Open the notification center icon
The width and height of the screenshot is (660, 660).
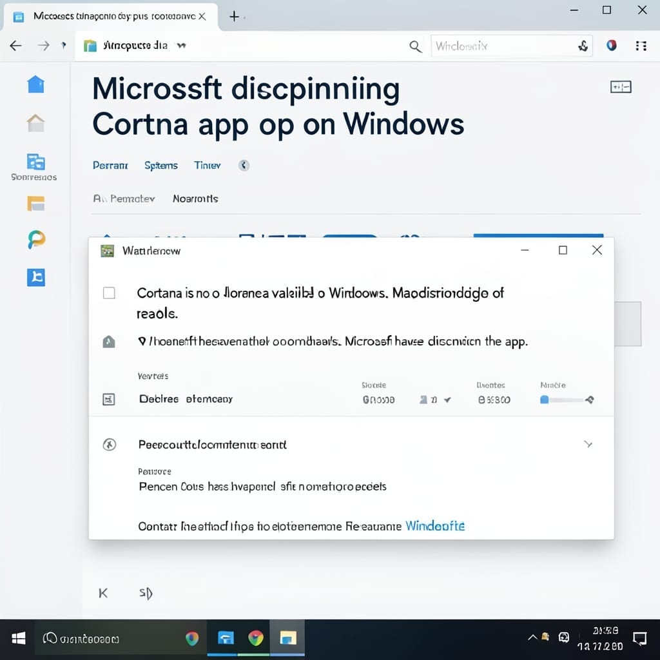[639, 639]
